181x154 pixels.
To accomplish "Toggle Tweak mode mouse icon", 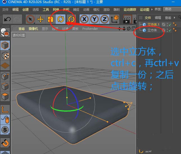I will (x=5, y=120).
